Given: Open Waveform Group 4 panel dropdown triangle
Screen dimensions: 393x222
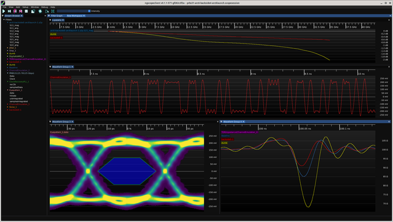Looking at the screenshot, I should tap(221, 122).
